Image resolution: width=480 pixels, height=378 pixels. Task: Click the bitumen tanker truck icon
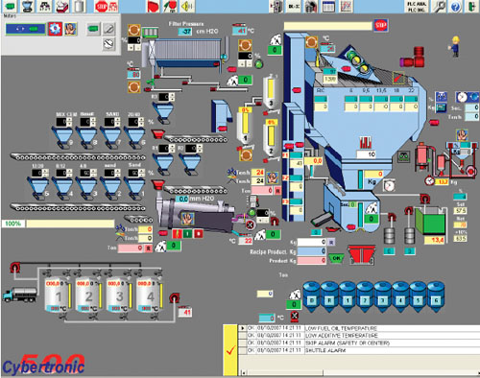pos(20,295)
